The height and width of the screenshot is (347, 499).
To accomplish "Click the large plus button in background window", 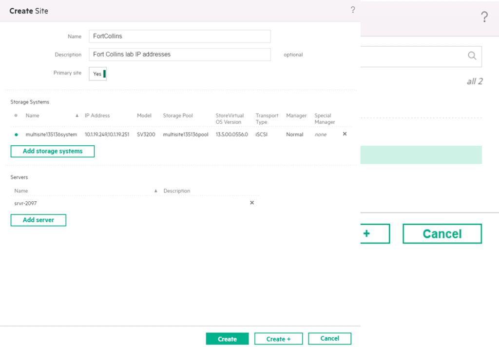I will [375, 234].
